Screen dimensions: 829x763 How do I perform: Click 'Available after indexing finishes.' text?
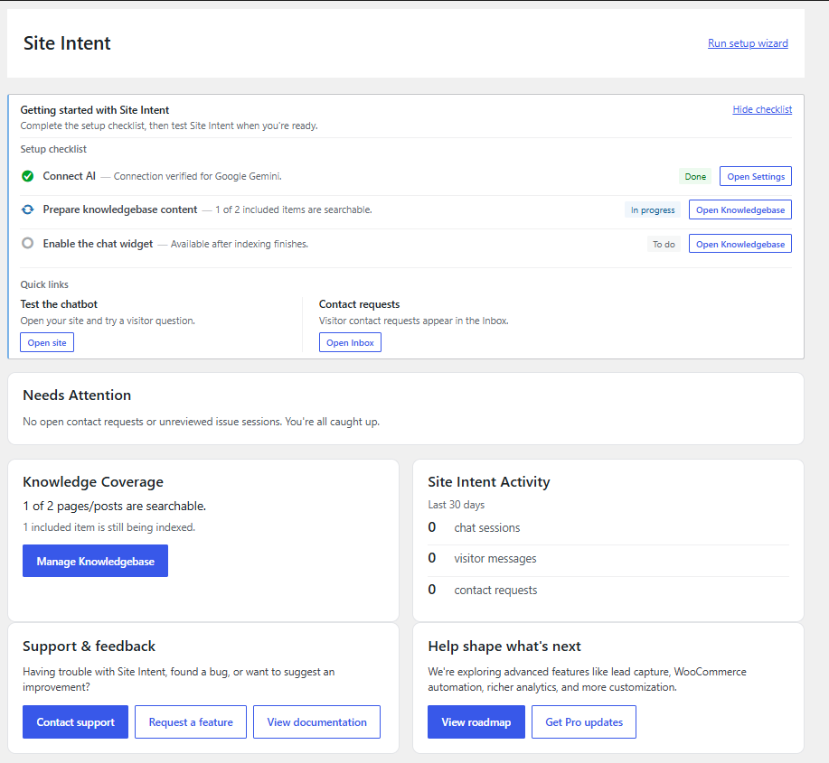point(240,244)
